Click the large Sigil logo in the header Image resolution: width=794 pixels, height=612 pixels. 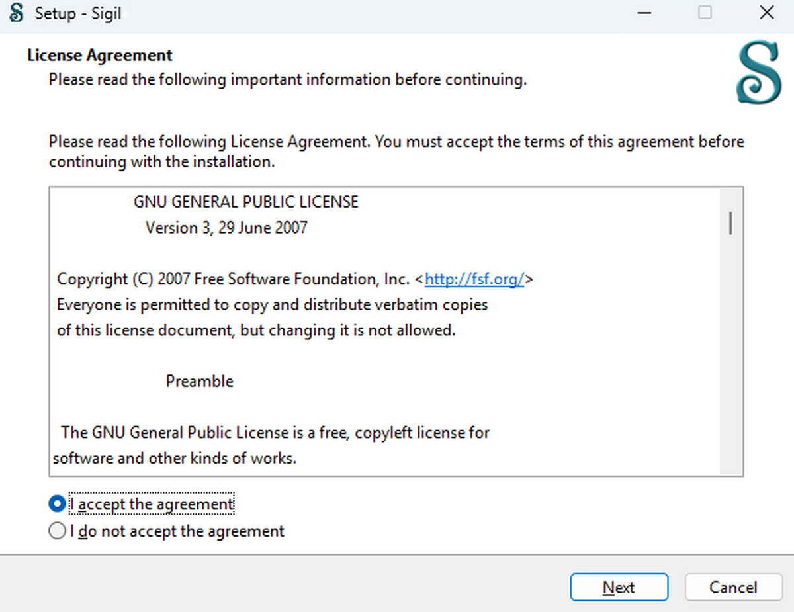[759, 73]
